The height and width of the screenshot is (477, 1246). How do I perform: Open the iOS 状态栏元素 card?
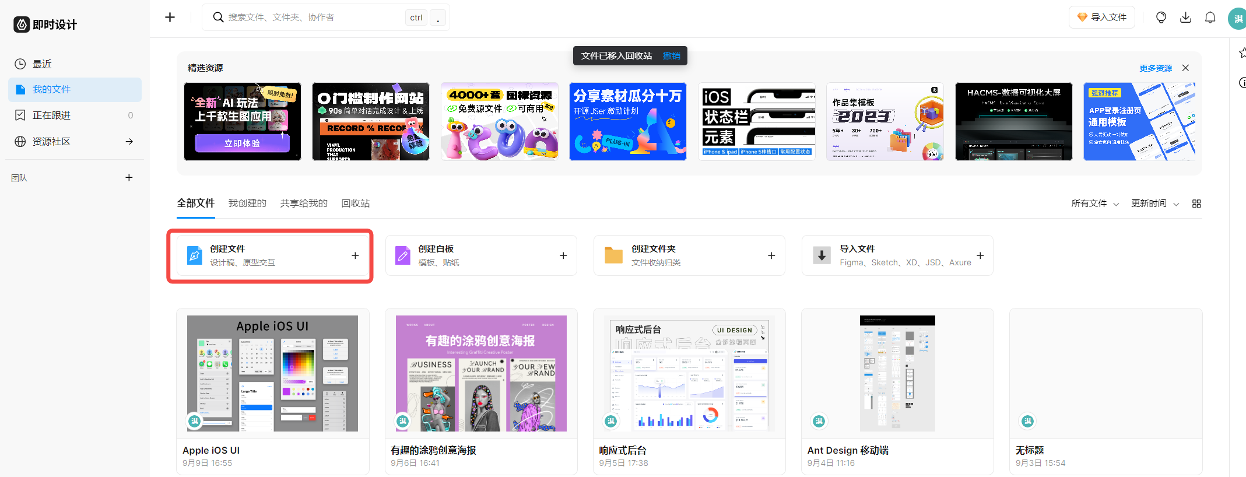[757, 121]
